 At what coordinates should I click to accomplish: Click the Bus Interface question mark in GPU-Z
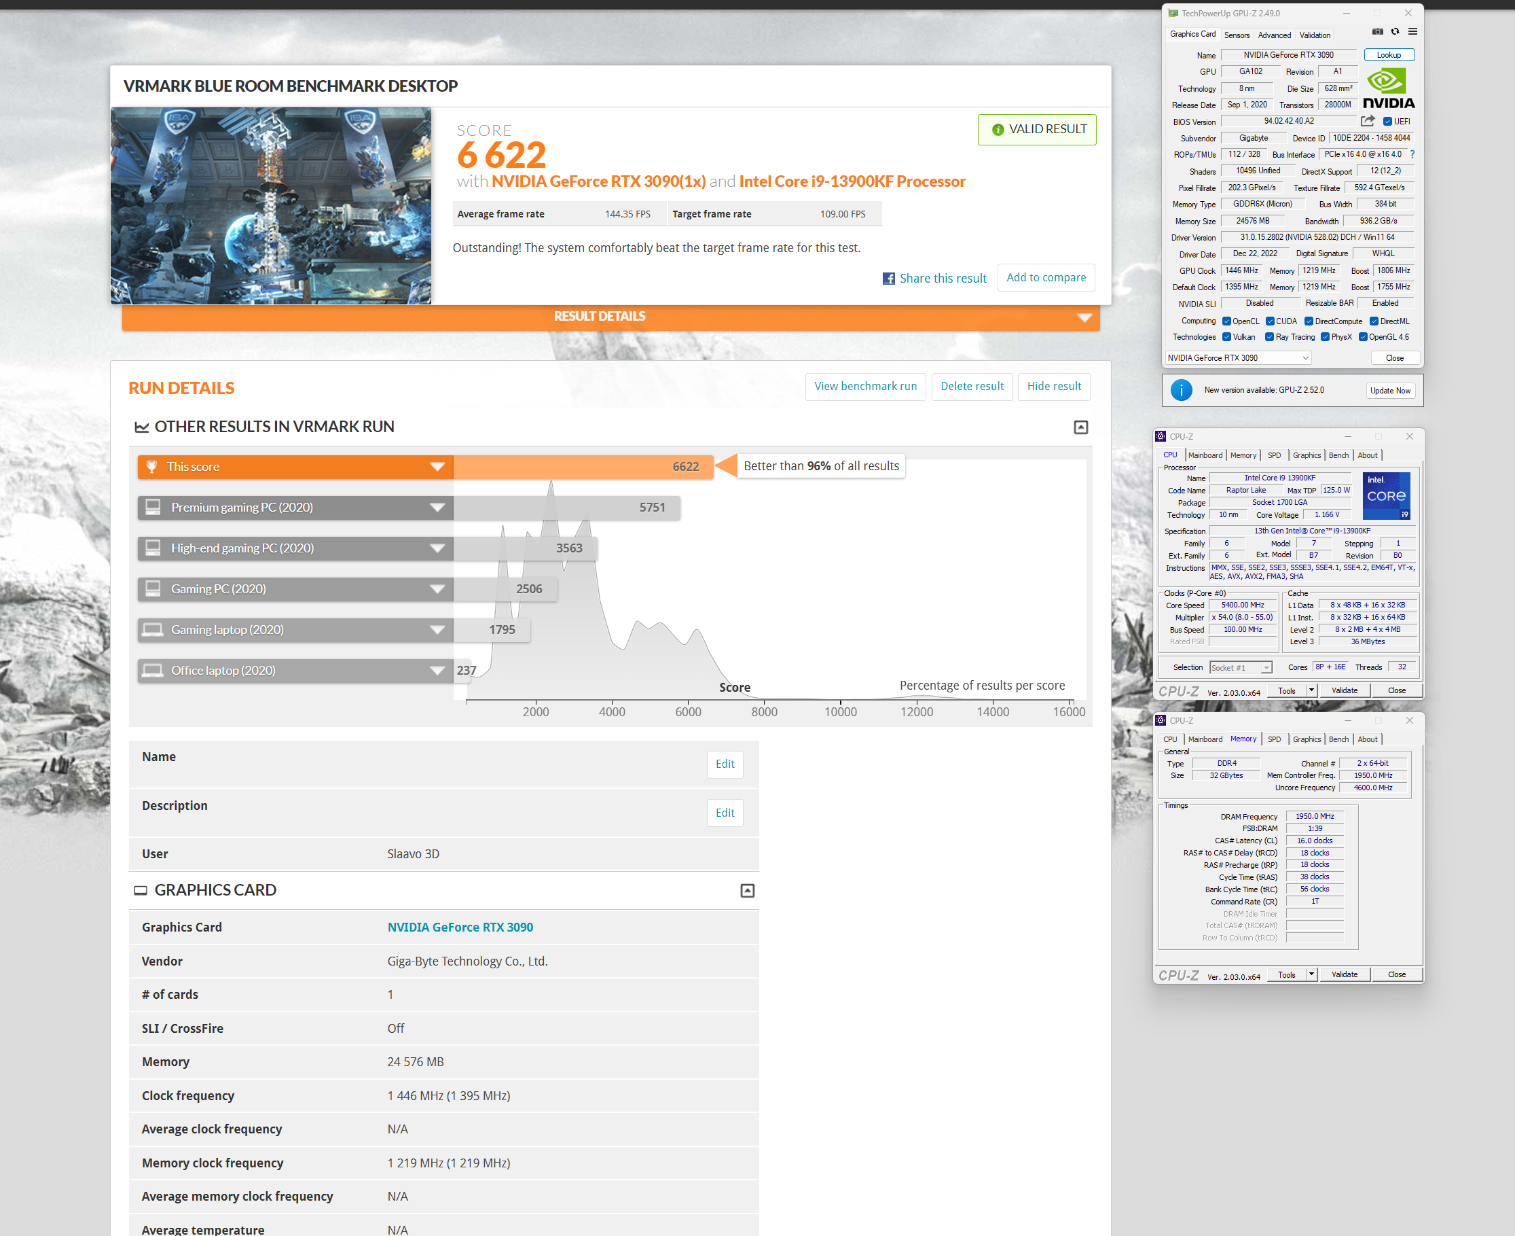[x=1412, y=154]
